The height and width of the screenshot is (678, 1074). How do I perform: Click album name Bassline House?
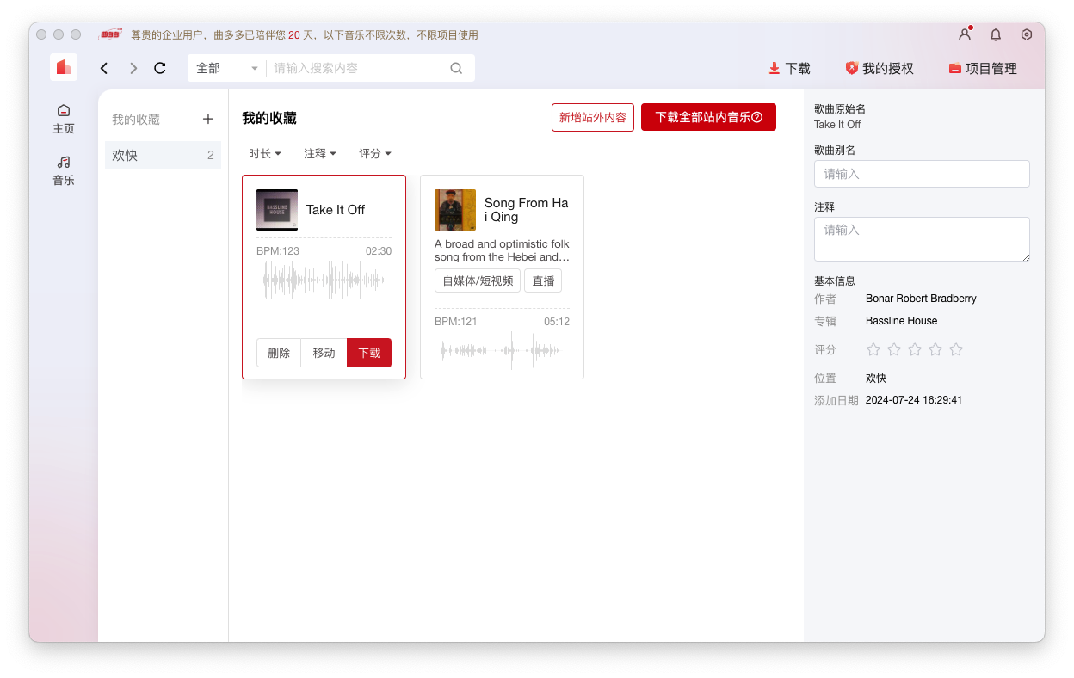click(x=902, y=321)
